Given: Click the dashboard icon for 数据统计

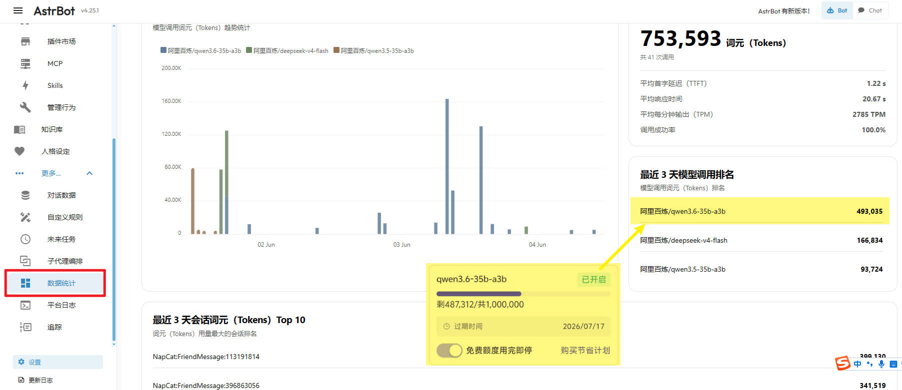Looking at the screenshot, I should click(25, 283).
